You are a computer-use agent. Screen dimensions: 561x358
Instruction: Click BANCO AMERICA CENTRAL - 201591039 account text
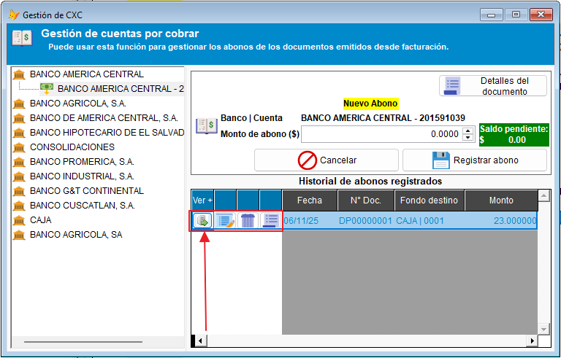(x=383, y=118)
